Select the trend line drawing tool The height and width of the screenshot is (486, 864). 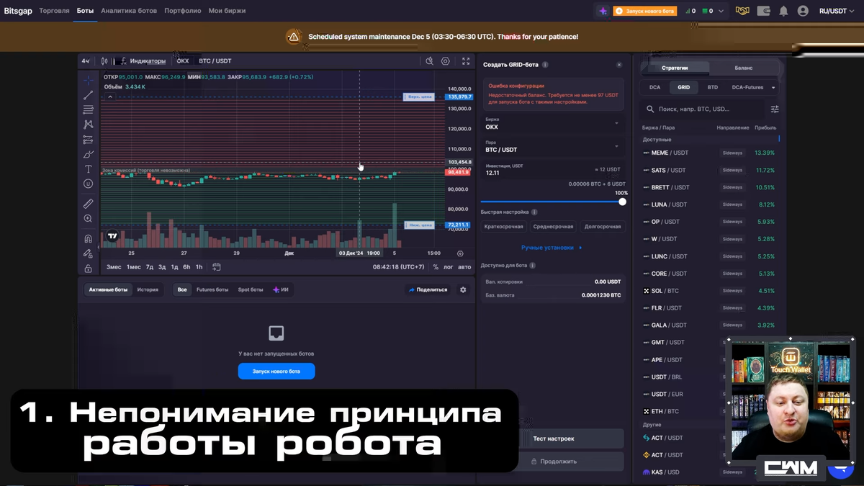click(x=88, y=95)
